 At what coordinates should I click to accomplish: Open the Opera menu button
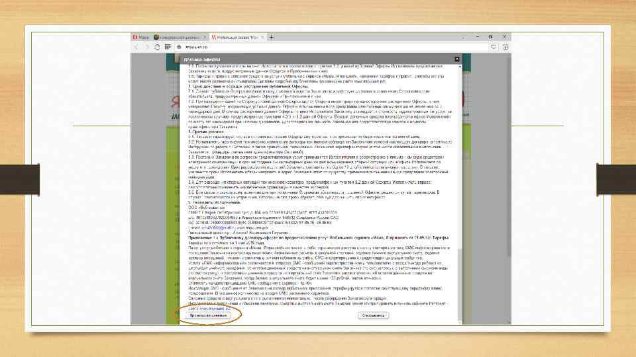click(x=140, y=37)
